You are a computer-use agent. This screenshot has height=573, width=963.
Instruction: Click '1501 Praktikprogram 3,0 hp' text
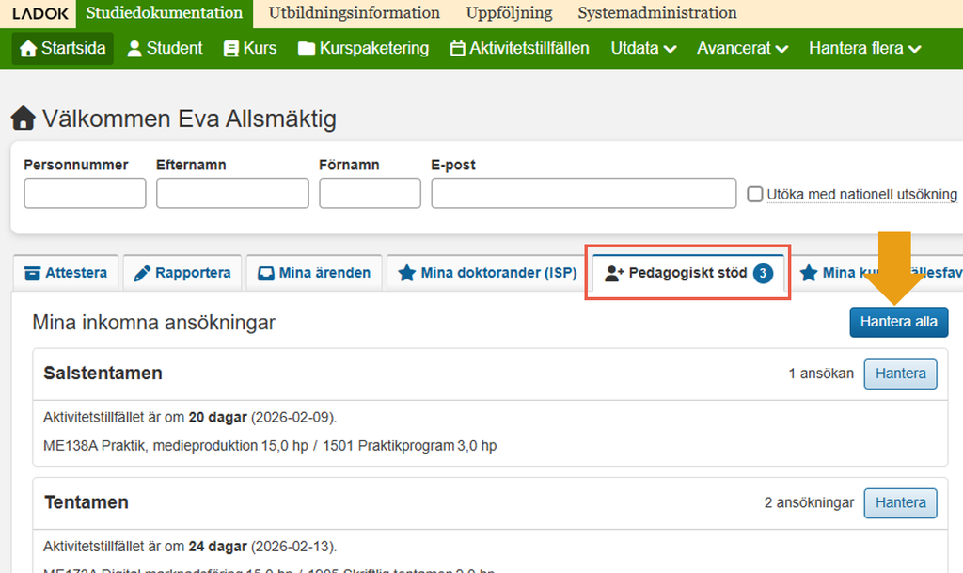410,445
